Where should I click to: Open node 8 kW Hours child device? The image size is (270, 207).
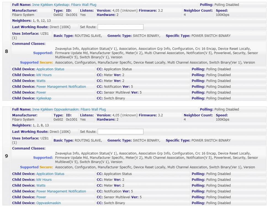[44, 75]
